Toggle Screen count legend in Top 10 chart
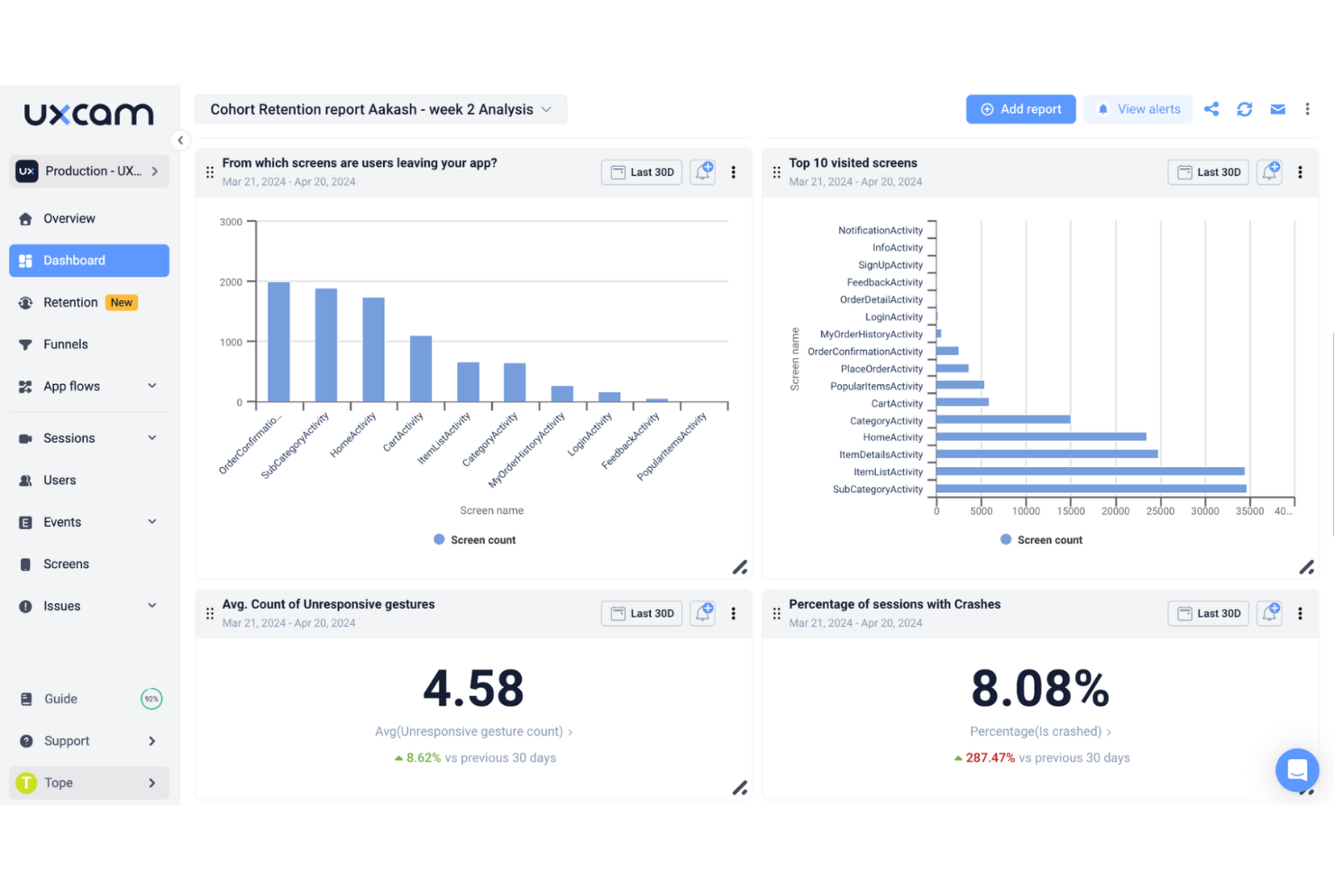Image resolution: width=1334 pixels, height=890 pixels. click(1042, 540)
